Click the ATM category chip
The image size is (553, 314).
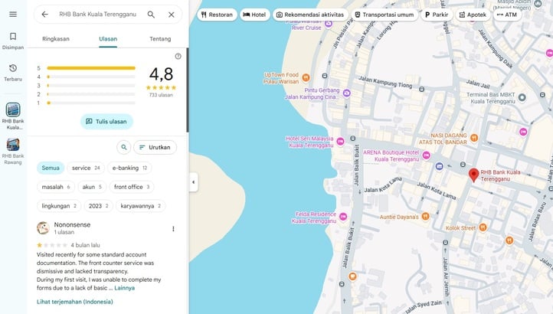pos(507,15)
